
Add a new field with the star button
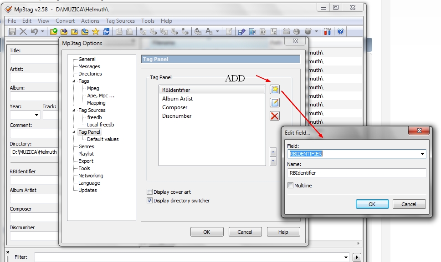275,90
